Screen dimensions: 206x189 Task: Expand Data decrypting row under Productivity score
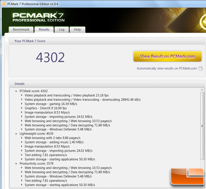coord(22,172)
